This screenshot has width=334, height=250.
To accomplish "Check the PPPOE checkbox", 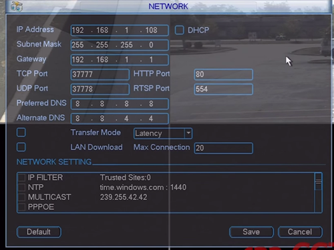I will pyautogui.click(x=21, y=207).
